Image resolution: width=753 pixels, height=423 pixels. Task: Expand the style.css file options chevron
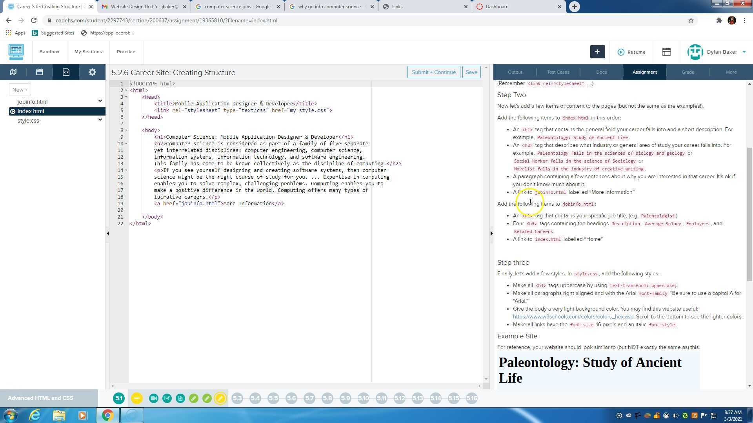click(x=100, y=120)
